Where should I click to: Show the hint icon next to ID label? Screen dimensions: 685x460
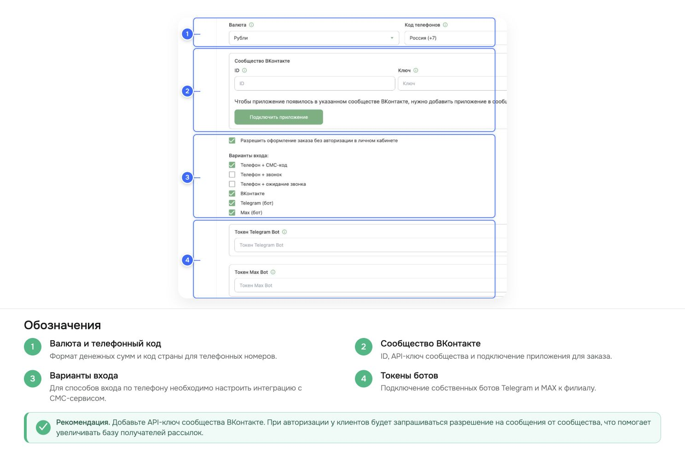click(x=244, y=70)
